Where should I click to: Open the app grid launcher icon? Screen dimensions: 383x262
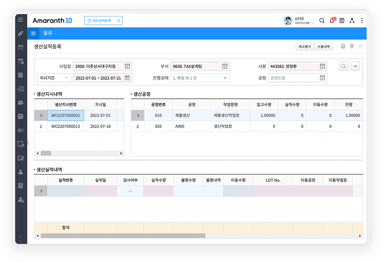[x=21, y=20]
